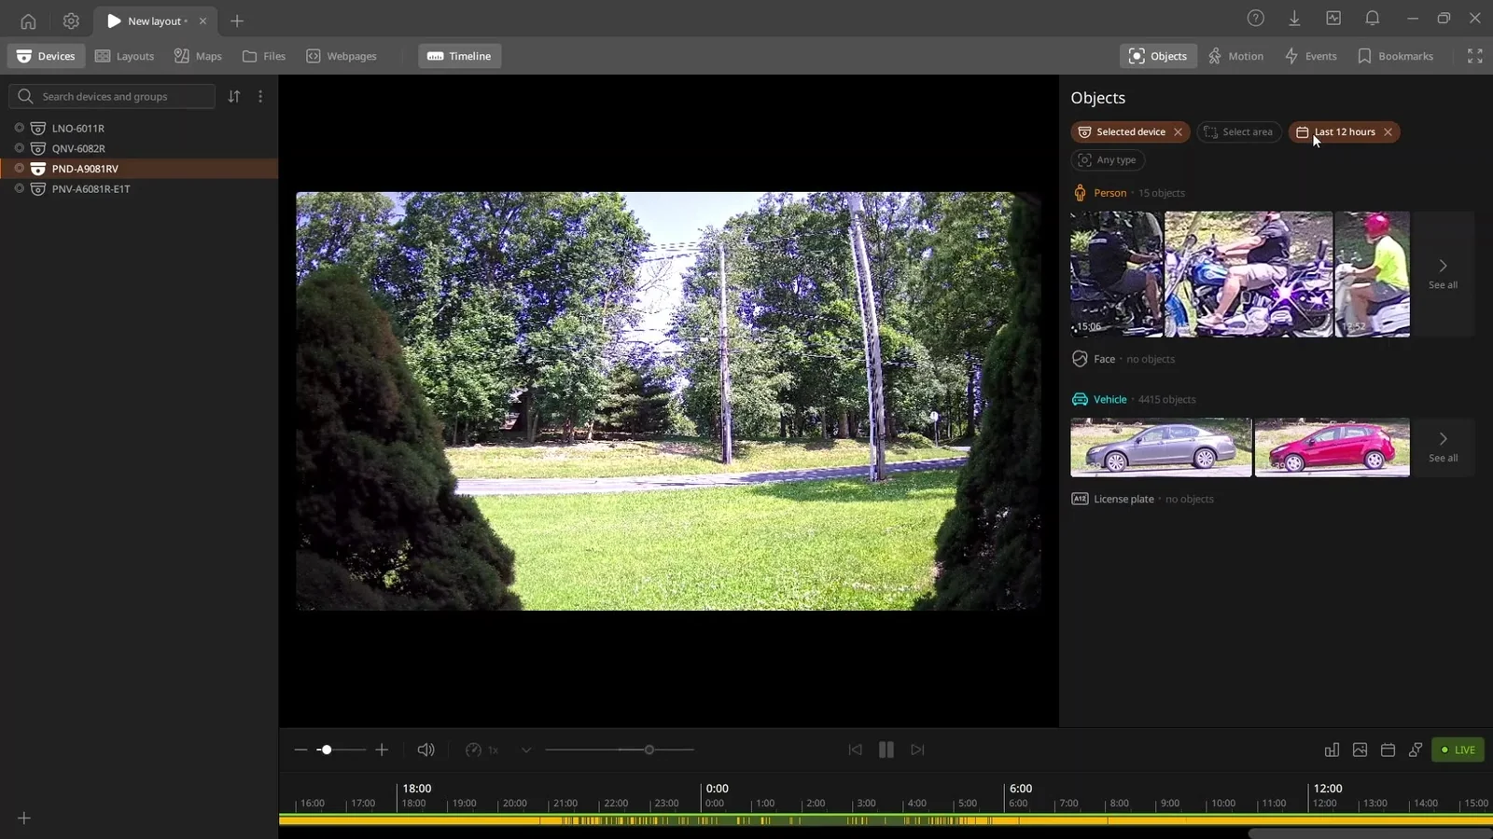
Task: Open the device panel more options menu
Action: [260, 96]
